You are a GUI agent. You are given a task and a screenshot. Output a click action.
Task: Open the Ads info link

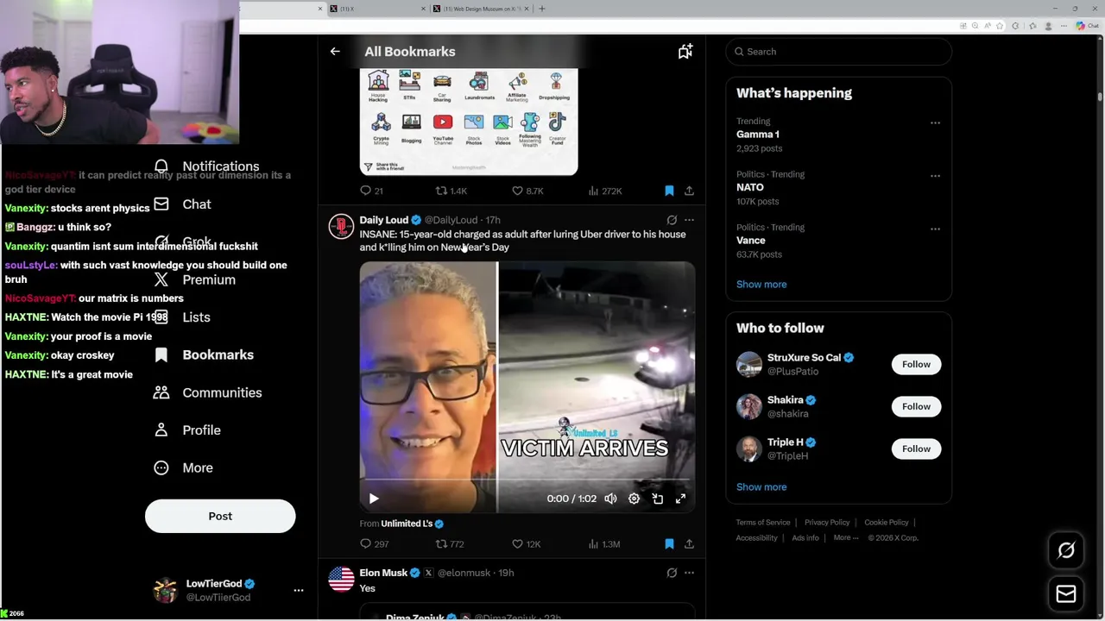click(805, 538)
